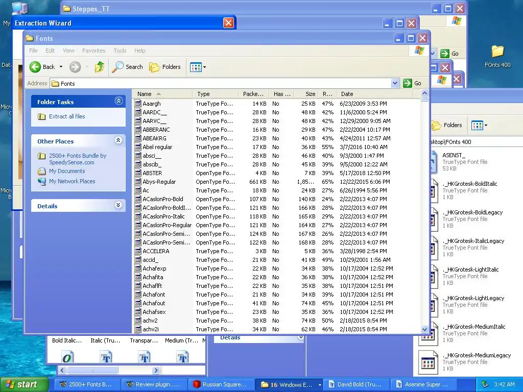Click the file list scroll up arrow
Image resolution: width=523 pixels, height=392 pixels.
[x=424, y=93]
